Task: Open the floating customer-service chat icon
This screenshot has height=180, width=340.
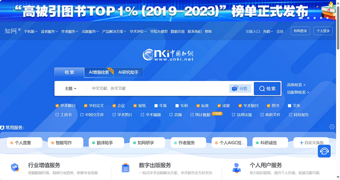Action: [x=324, y=151]
